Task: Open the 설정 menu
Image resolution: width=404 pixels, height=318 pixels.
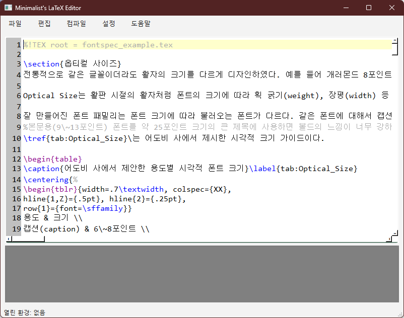Action: [109, 24]
